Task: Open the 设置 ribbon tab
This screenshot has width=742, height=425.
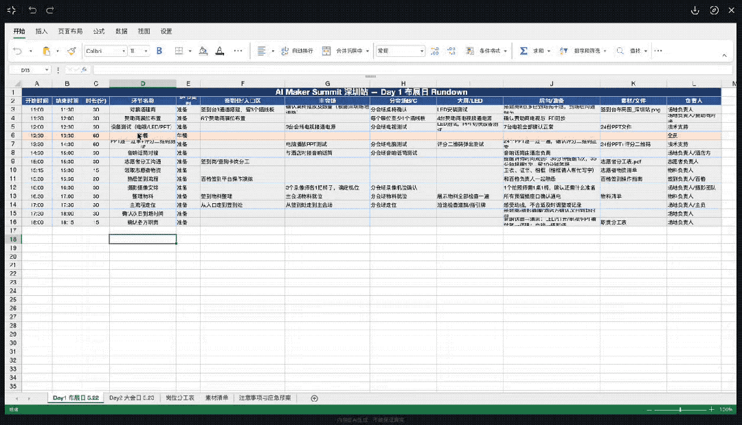Action: (x=166, y=31)
